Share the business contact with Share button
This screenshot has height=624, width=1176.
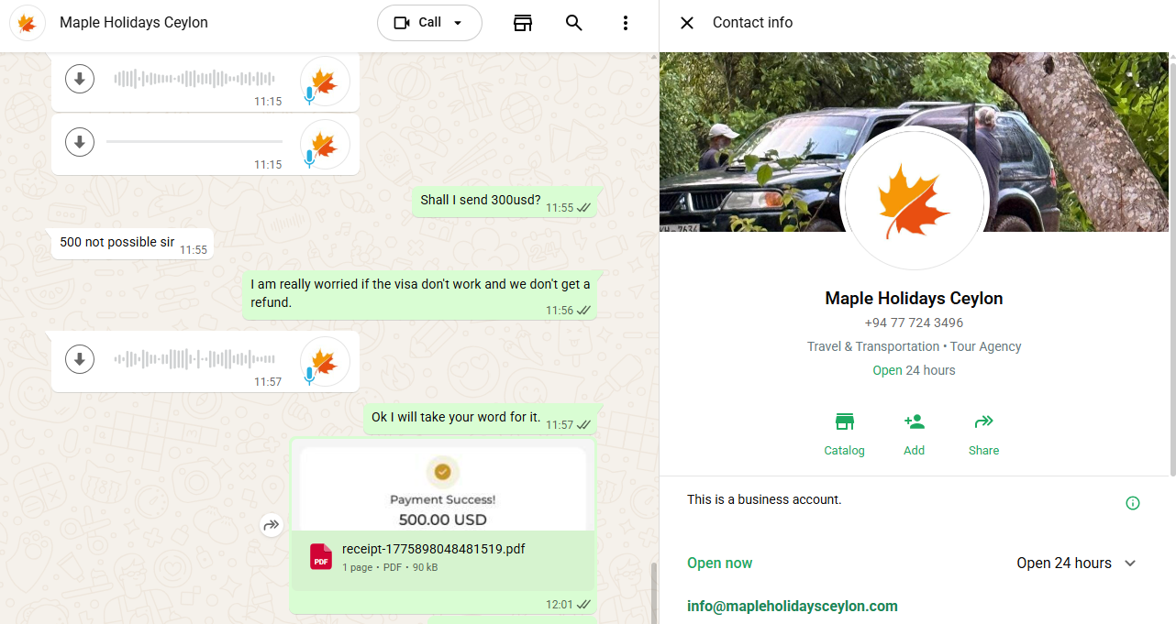(x=983, y=434)
